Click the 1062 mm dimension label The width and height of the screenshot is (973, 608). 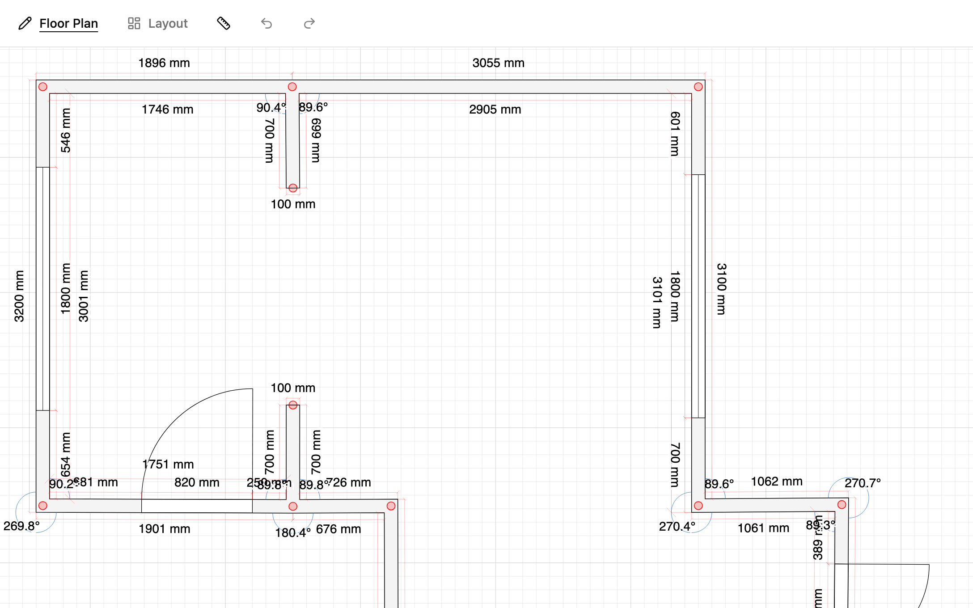coord(777,481)
